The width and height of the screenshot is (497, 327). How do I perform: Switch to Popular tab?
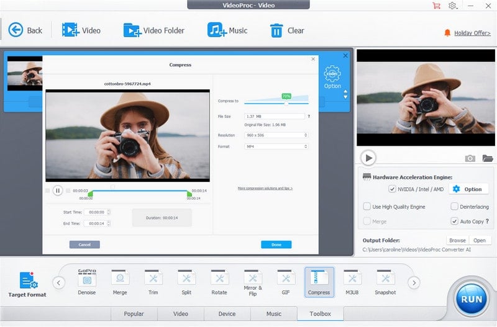(134, 314)
